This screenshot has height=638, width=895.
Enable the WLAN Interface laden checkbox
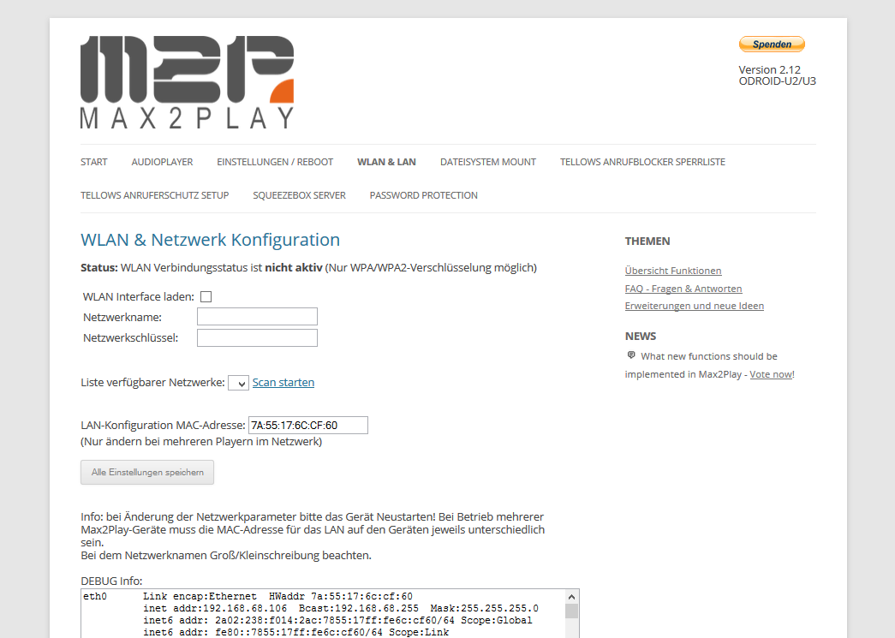pyautogui.click(x=206, y=297)
